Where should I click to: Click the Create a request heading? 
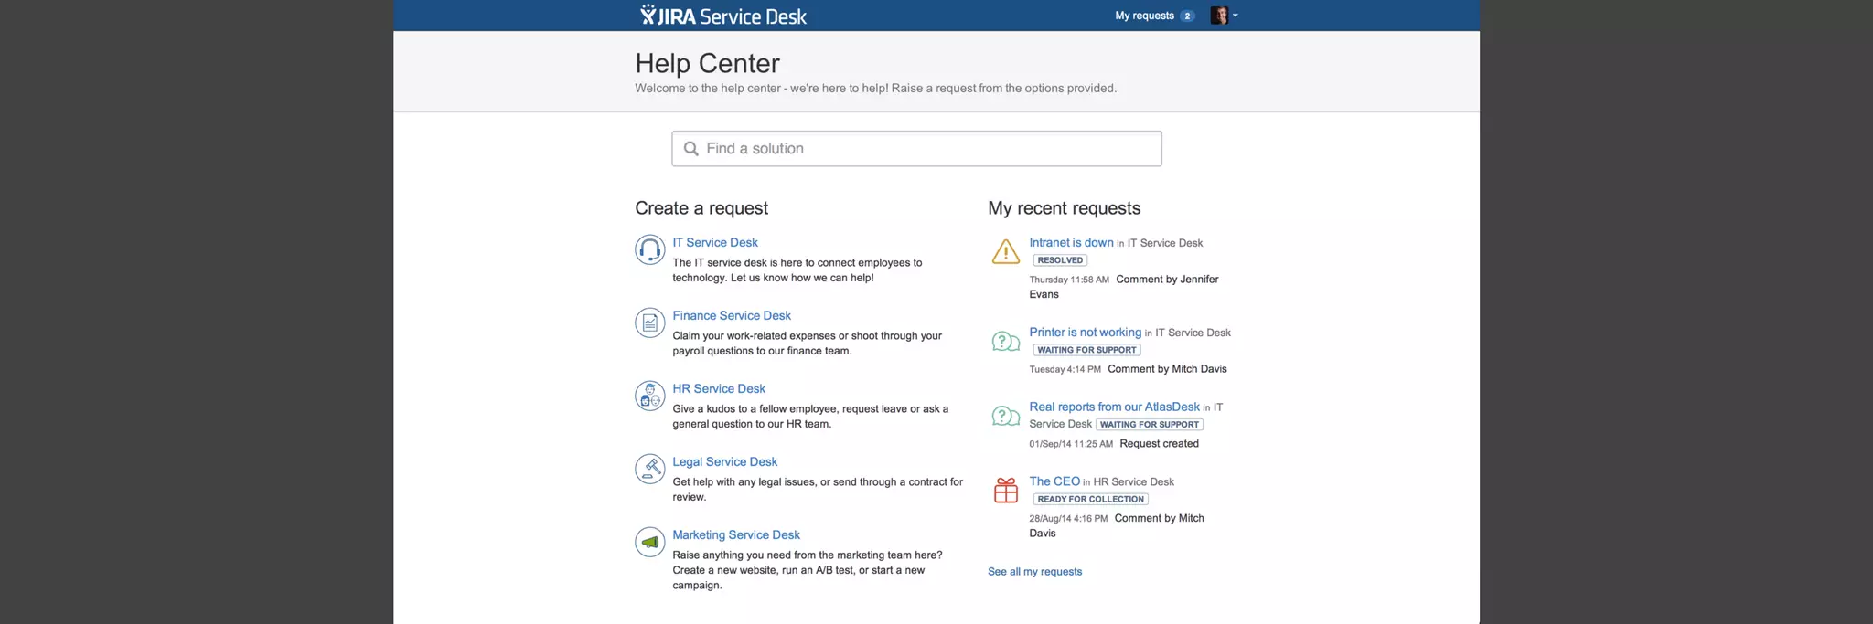point(701,208)
